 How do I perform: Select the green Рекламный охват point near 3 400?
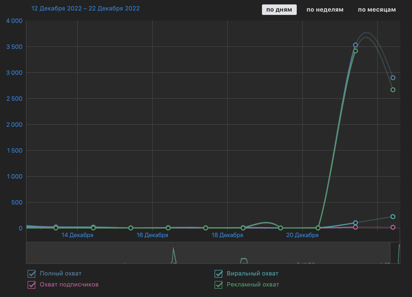pyautogui.click(x=355, y=51)
